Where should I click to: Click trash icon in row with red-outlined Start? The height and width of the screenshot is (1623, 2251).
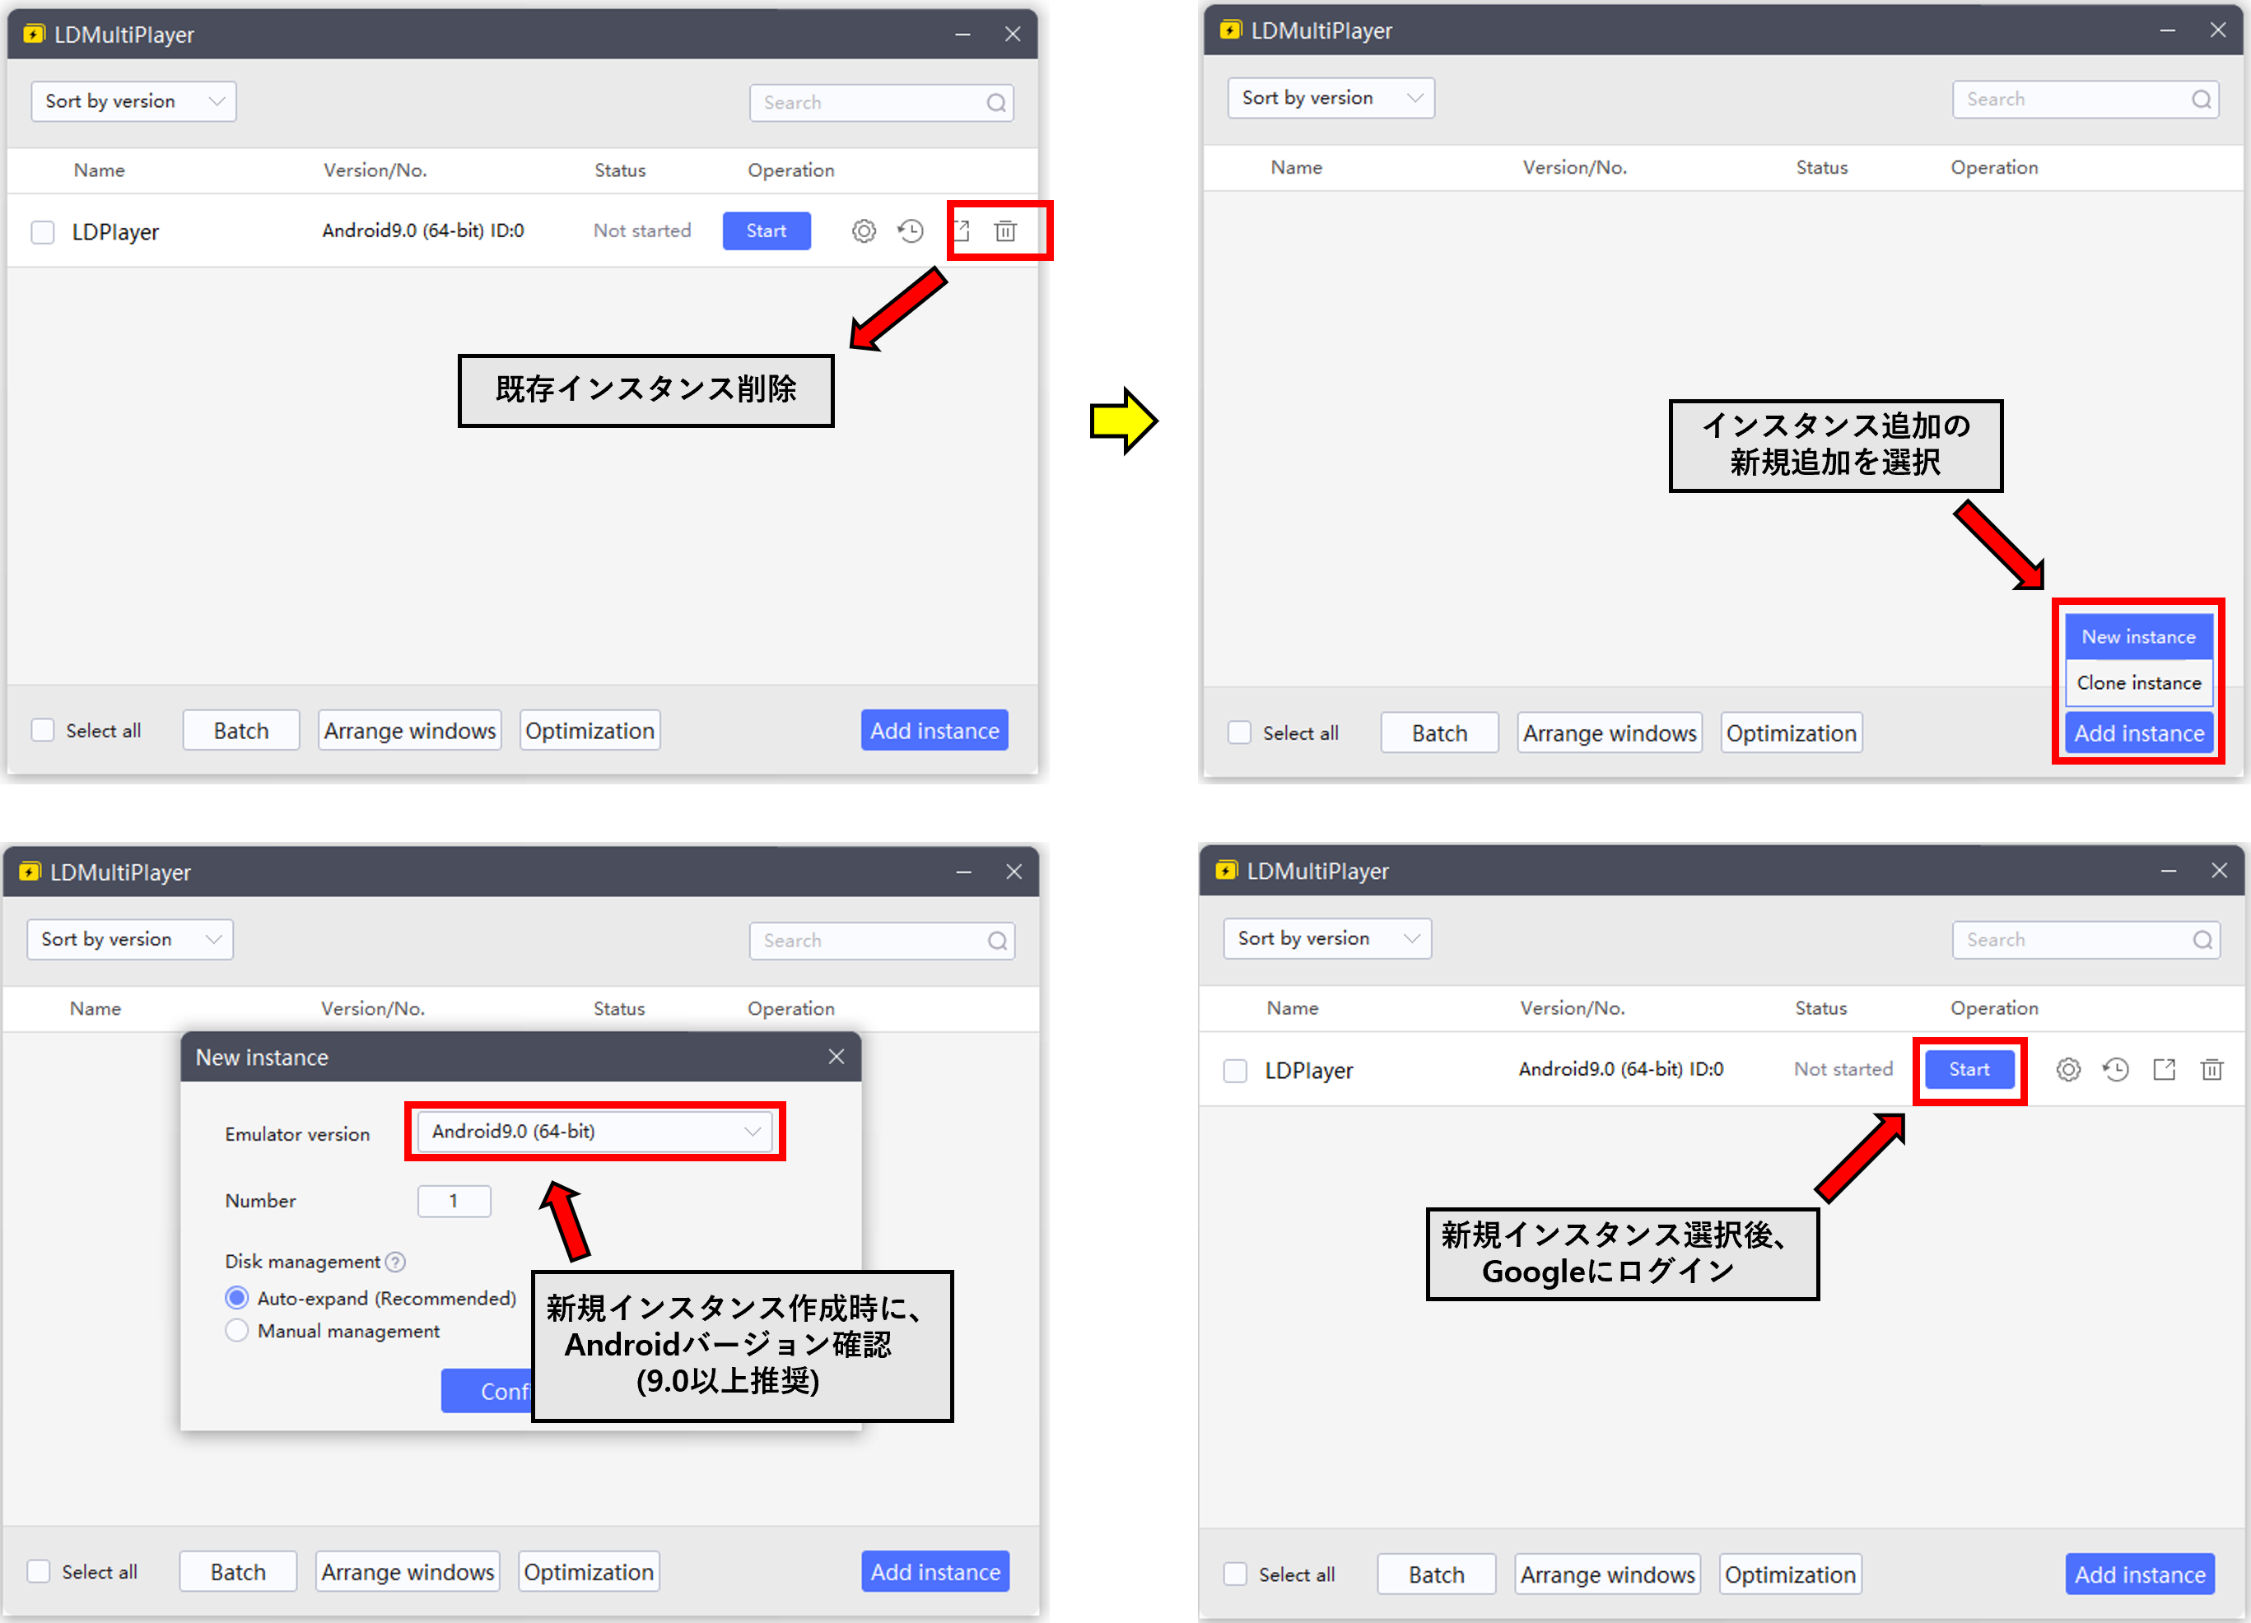pyautogui.click(x=2211, y=1069)
